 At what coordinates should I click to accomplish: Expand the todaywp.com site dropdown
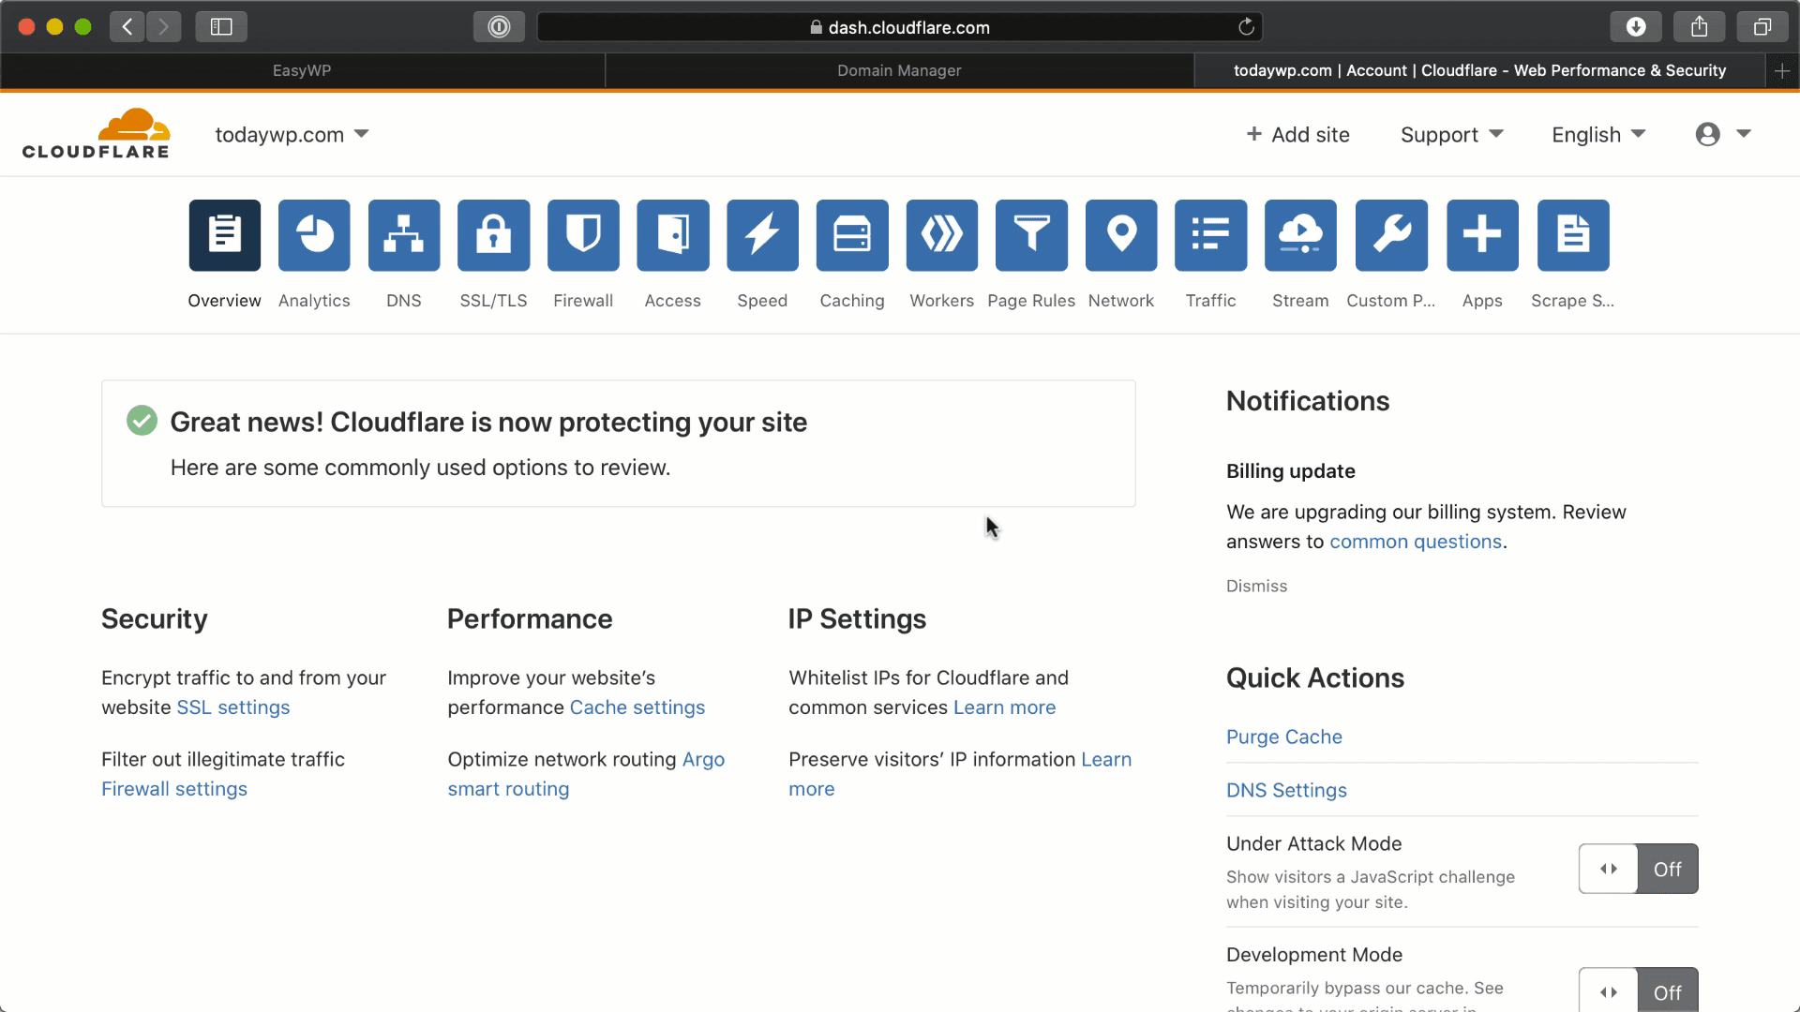coord(292,134)
